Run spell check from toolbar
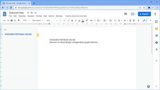 pyautogui.click(x=15, y=20)
